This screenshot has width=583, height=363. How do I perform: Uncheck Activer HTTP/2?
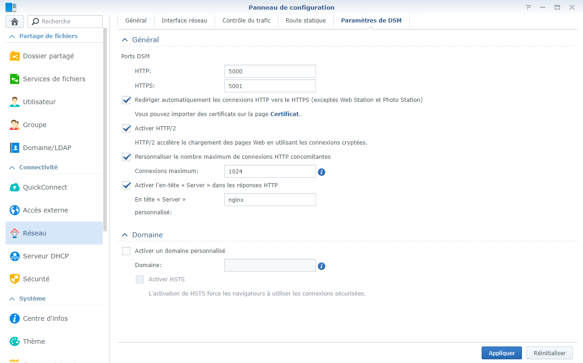coord(126,128)
